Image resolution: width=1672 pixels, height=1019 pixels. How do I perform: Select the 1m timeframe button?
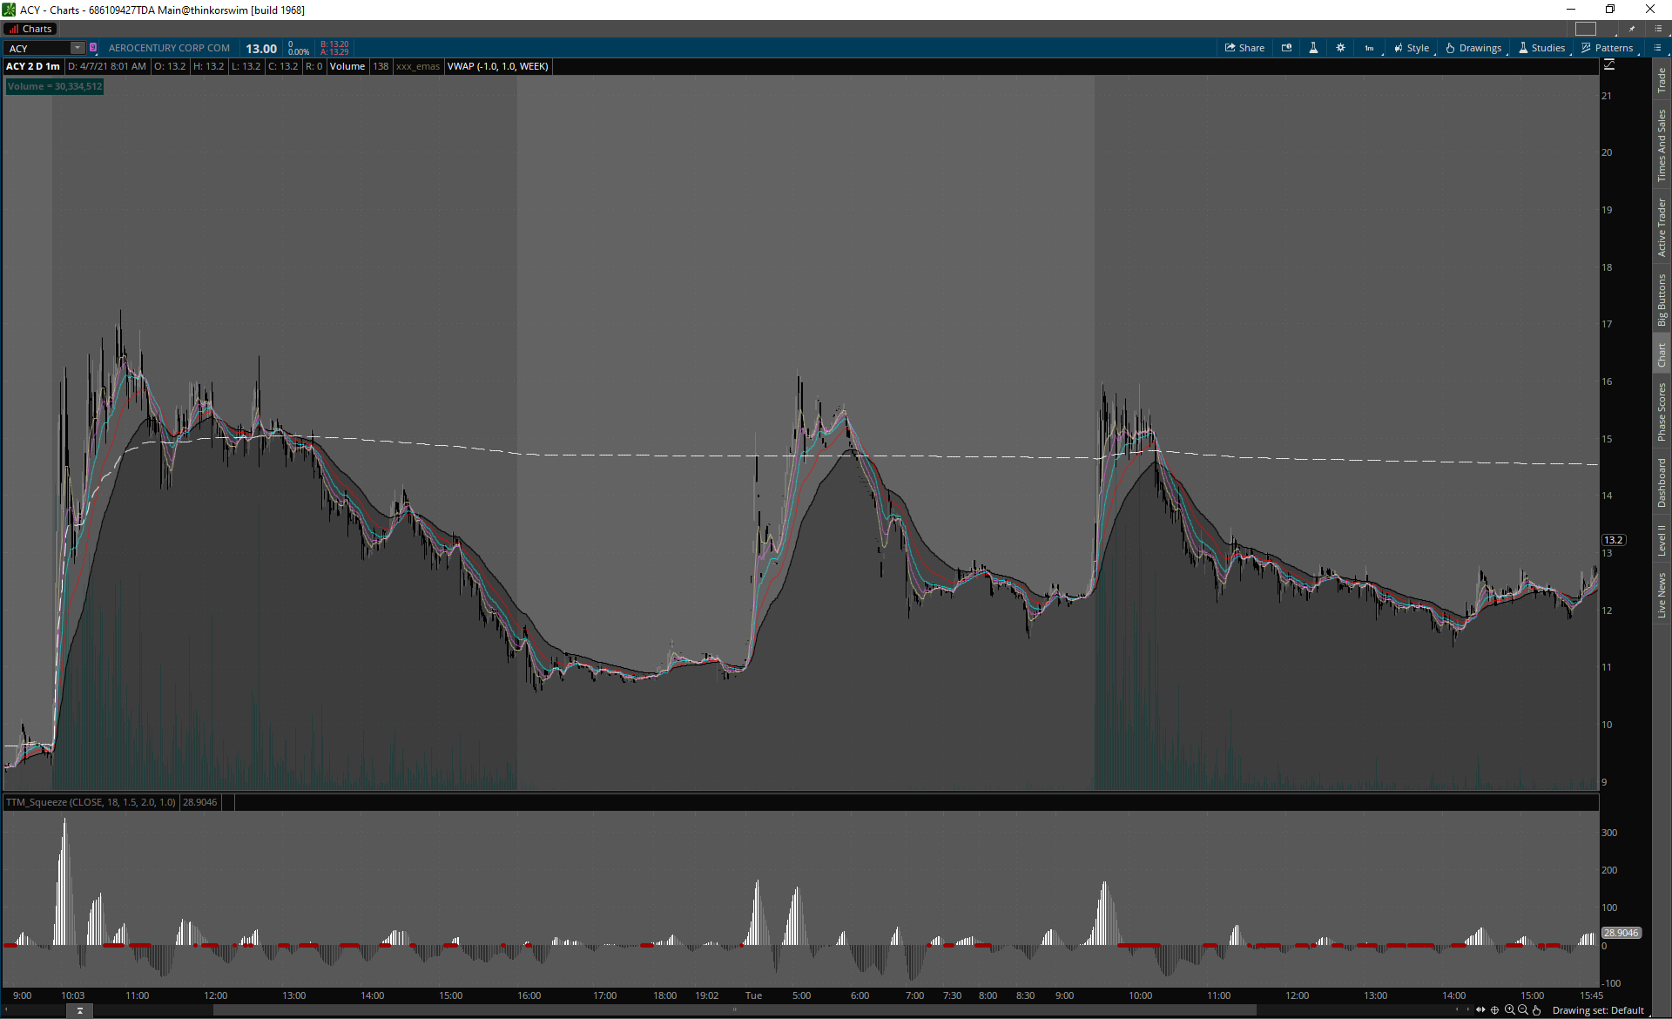click(1369, 48)
